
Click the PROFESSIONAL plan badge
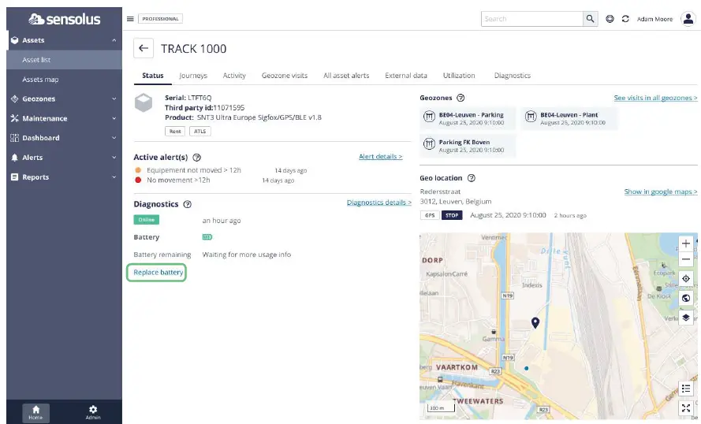(161, 19)
